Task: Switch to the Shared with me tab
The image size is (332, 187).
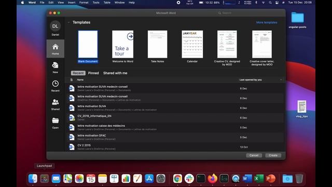Action: (x=115, y=73)
